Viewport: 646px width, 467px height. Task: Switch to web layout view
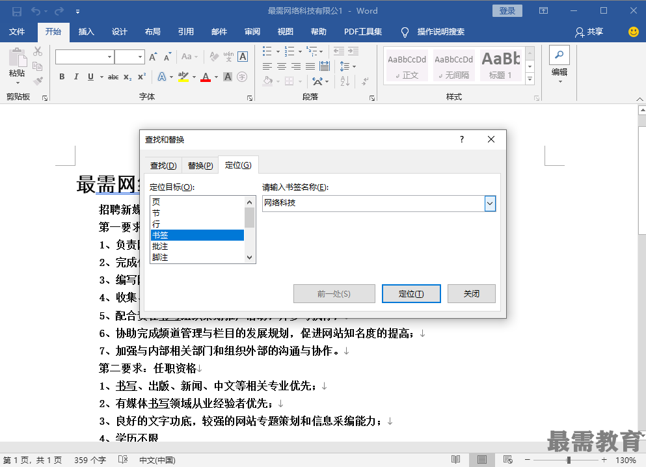pos(507,460)
